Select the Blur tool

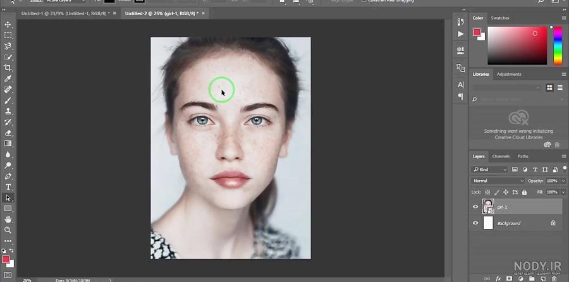click(x=8, y=154)
